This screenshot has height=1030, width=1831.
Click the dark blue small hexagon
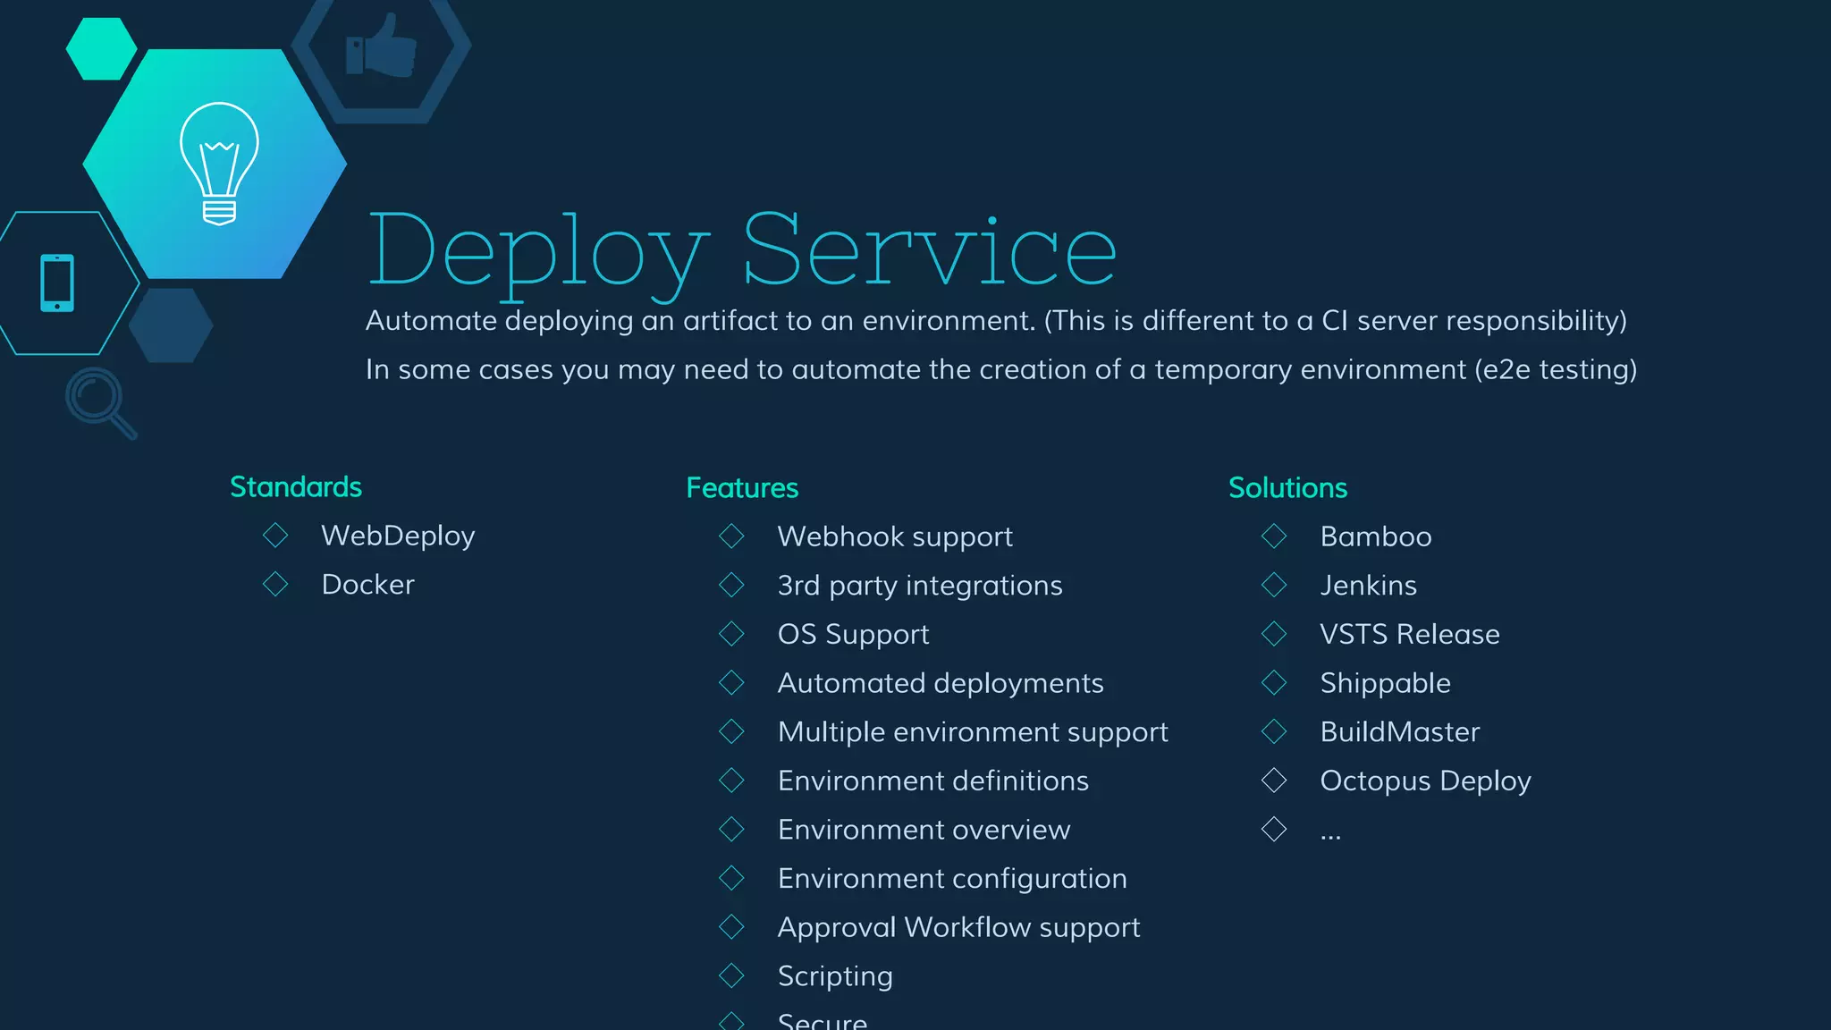171,325
